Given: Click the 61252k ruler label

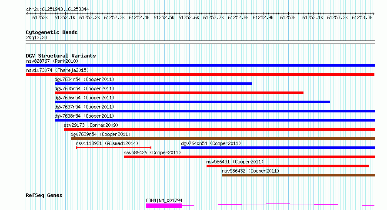Looking at the screenshot, I should click(x=40, y=17).
